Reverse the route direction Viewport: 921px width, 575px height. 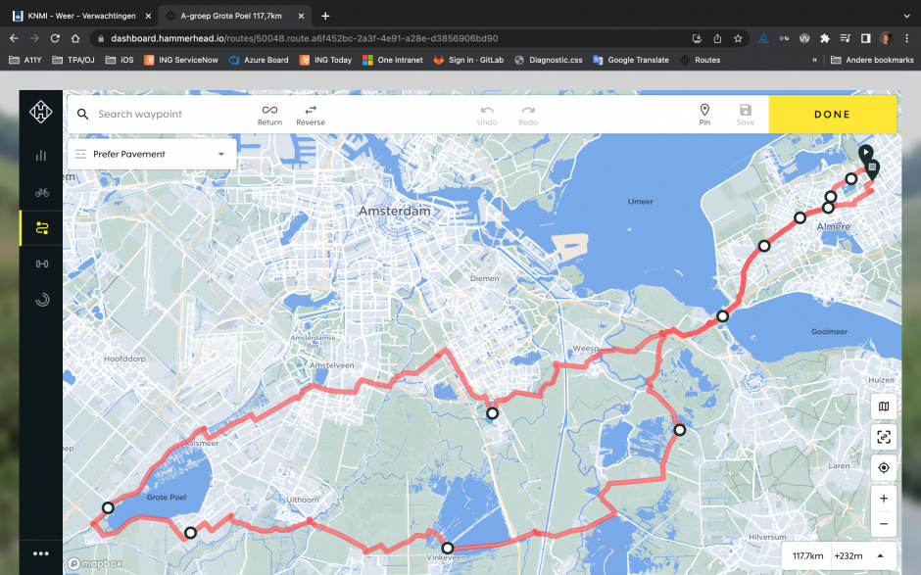(311, 114)
